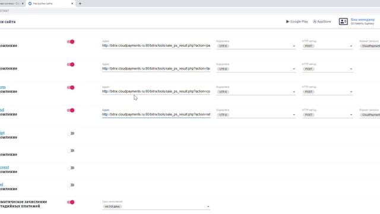This screenshot has width=380, height=214.
Task: Turn off автоматическое зачисление платежей toggle
Action: pyautogui.click(x=71, y=202)
